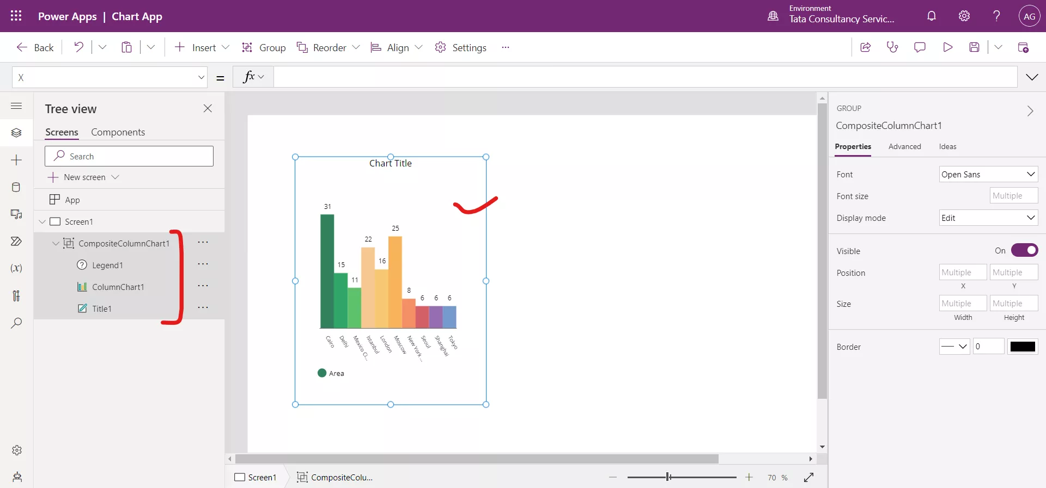Open the fx function dropdown
This screenshot has height=488, width=1046.
(x=253, y=77)
